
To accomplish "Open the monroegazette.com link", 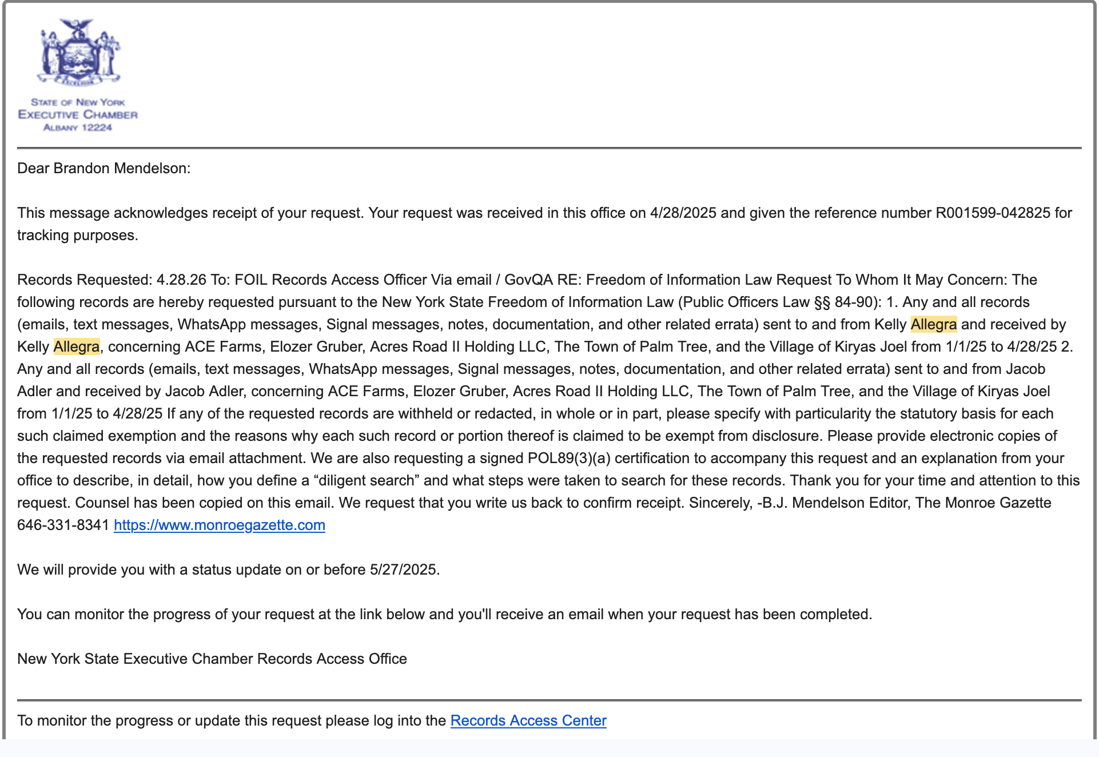I will 219,525.
